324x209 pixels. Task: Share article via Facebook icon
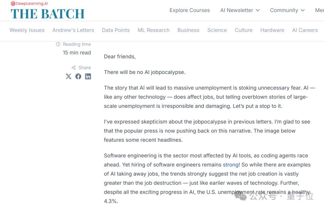pos(78,76)
